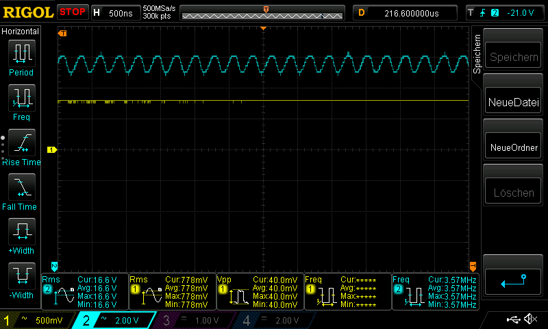Click the orange T trigger marker in the memory bar
The image size is (548, 329).
pyautogui.click(x=266, y=10)
